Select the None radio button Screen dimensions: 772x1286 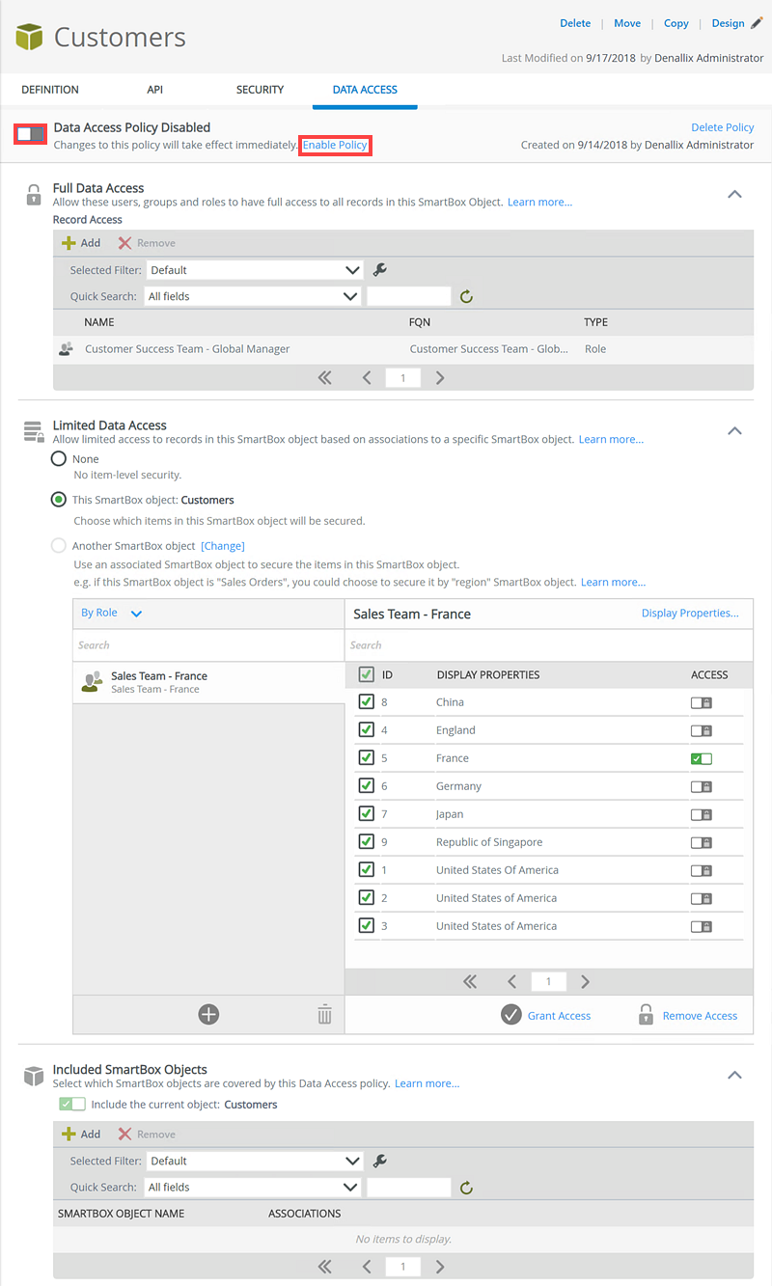59,459
